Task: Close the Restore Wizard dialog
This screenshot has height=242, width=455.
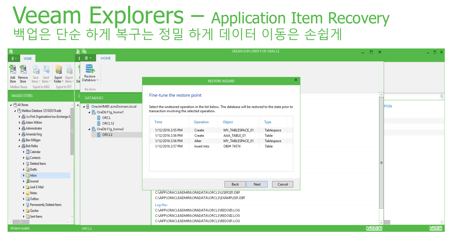Action: click(296, 80)
